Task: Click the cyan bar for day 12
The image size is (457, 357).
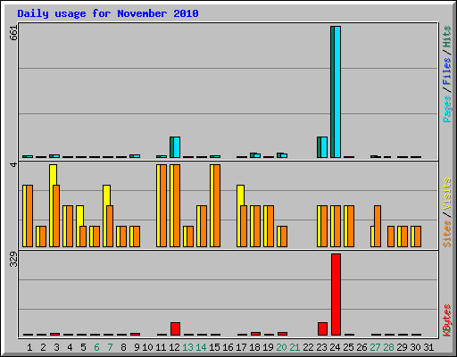Action: (177, 147)
